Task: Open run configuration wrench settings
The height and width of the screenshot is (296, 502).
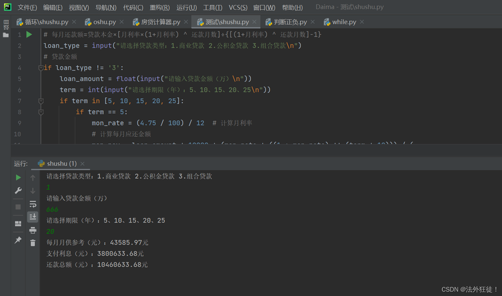Action: point(18,191)
